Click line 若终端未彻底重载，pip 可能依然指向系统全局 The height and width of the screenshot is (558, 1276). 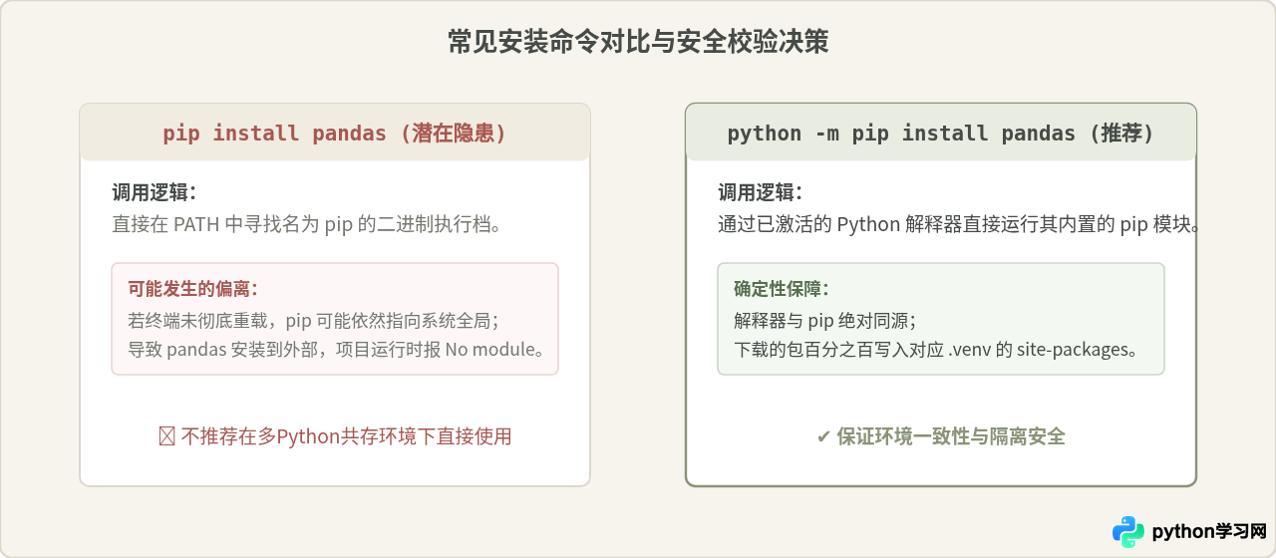tap(313, 321)
